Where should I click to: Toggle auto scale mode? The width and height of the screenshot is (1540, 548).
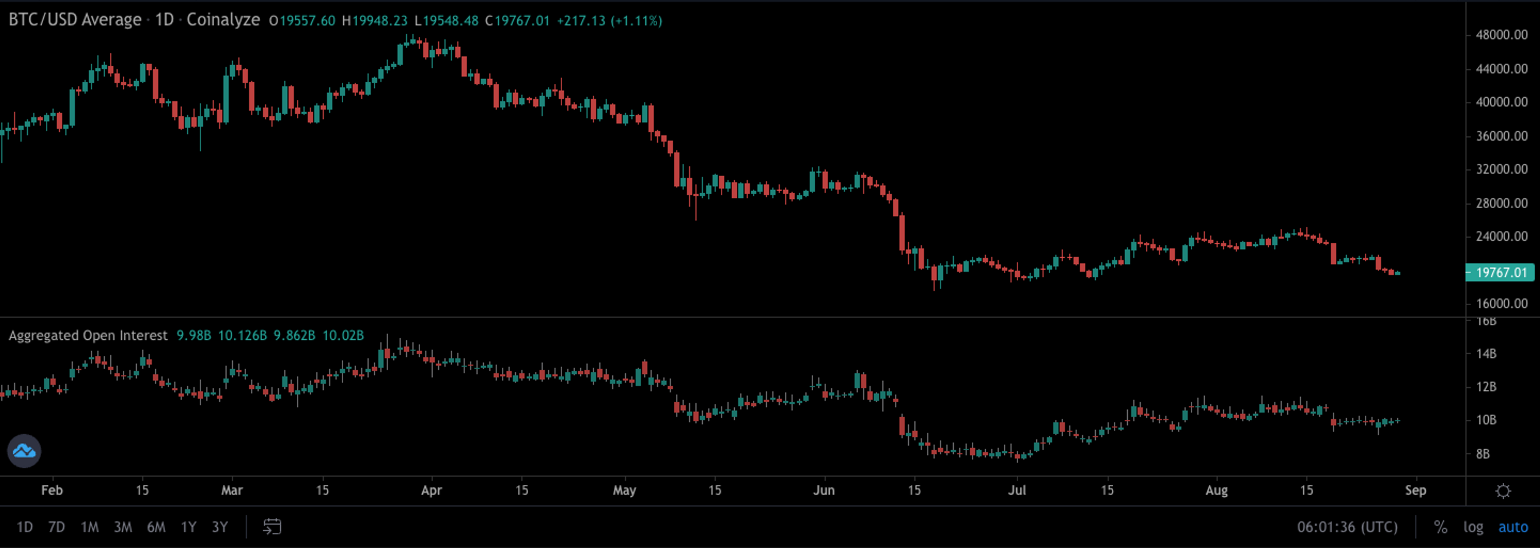point(1512,527)
